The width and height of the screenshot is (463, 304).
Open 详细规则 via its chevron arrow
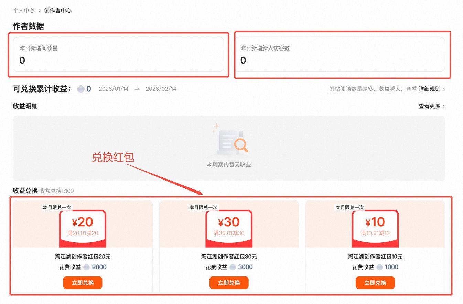click(x=444, y=89)
